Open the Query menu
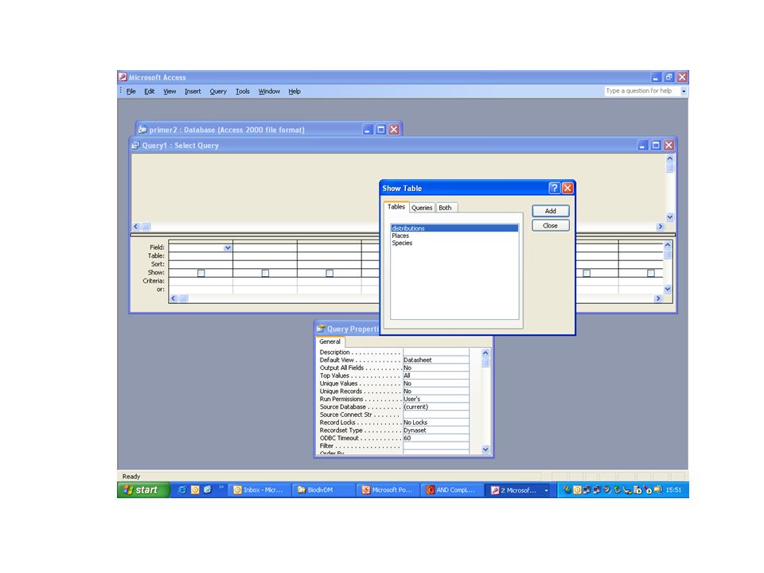The height and width of the screenshot is (573, 764). (218, 91)
